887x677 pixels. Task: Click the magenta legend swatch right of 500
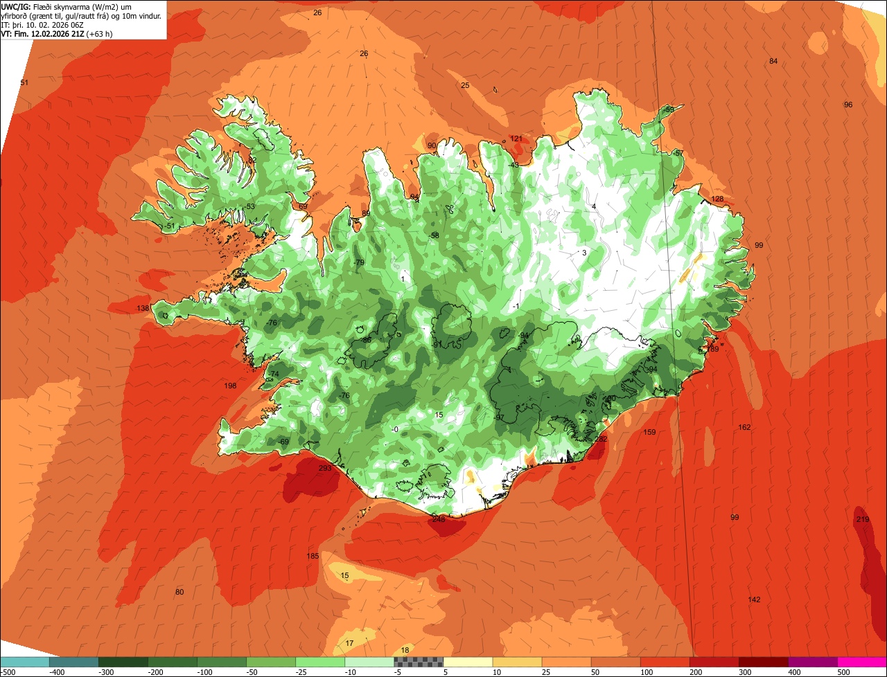pos(863,662)
